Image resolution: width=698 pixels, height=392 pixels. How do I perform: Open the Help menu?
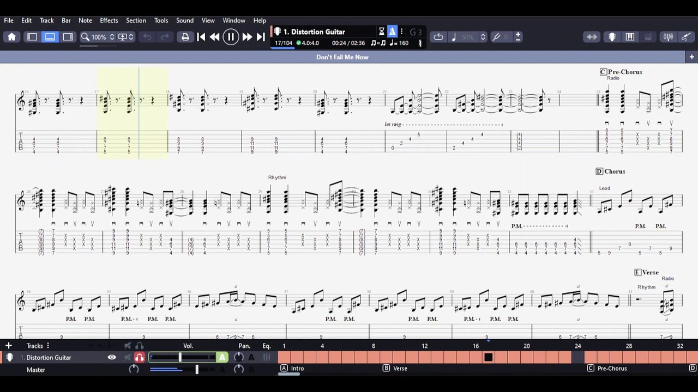click(x=260, y=21)
